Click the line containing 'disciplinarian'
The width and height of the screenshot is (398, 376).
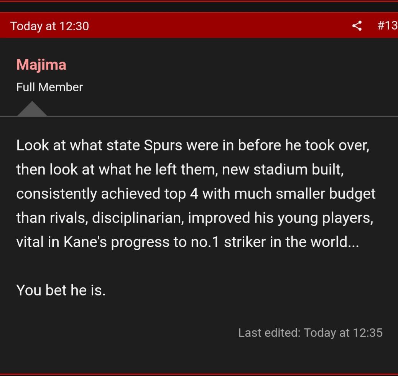point(195,218)
